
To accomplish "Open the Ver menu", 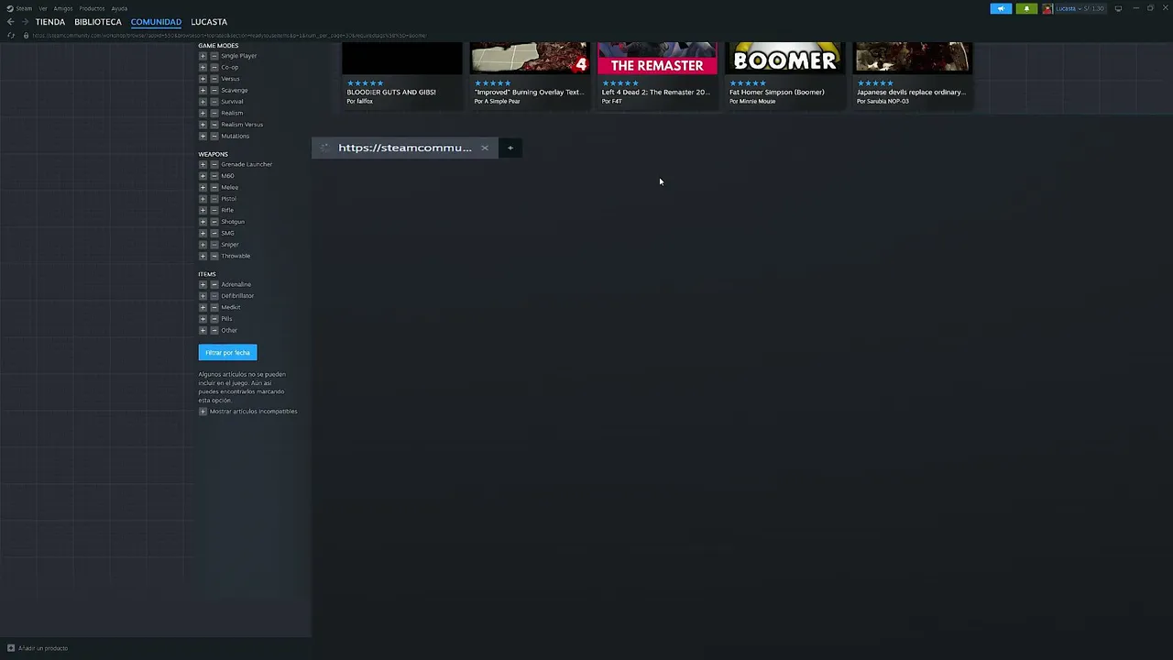I will pyautogui.click(x=43, y=8).
